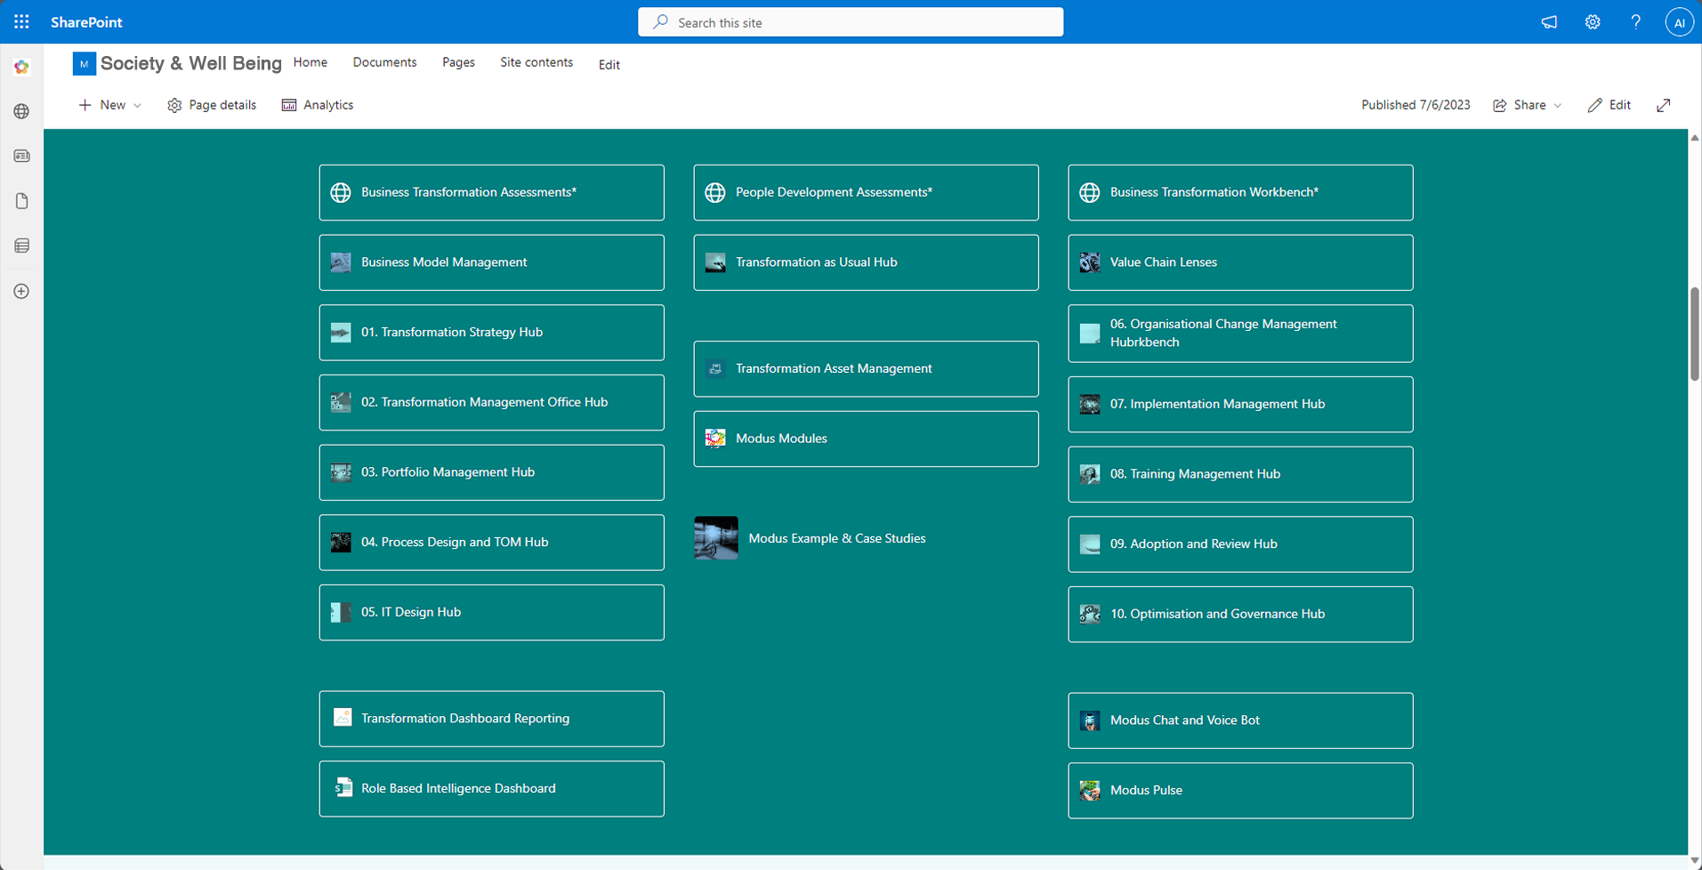
Task: Click the scrollbar up arrow
Action: (1695, 138)
